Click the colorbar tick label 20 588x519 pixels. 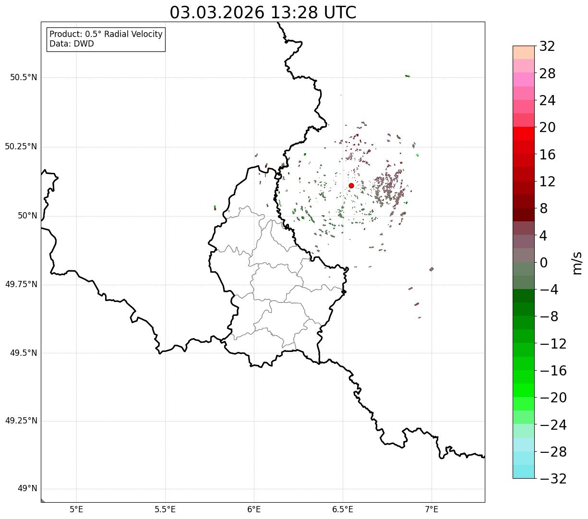(x=547, y=128)
